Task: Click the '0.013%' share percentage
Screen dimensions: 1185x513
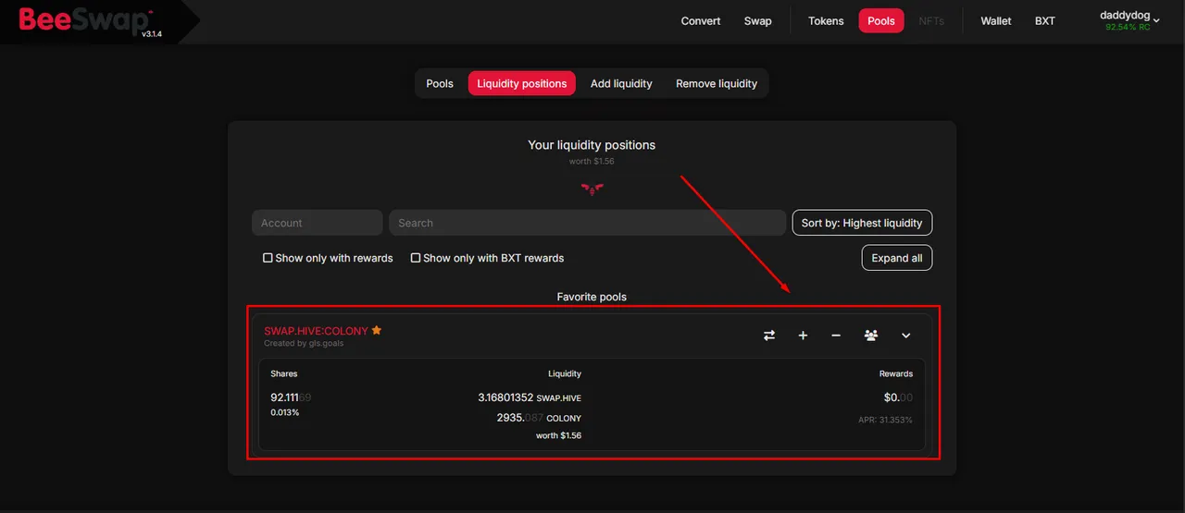Action: (x=285, y=412)
